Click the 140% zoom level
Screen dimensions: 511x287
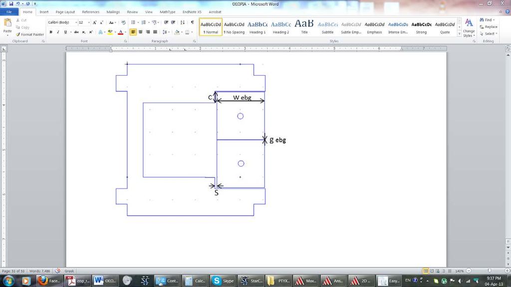[x=460, y=271]
